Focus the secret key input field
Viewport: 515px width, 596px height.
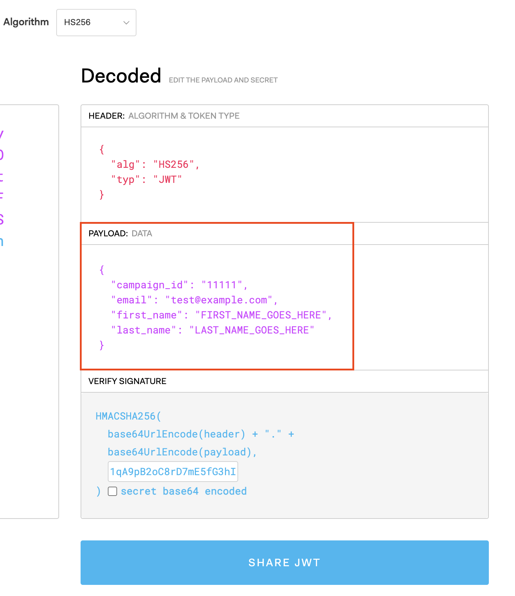(173, 472)
